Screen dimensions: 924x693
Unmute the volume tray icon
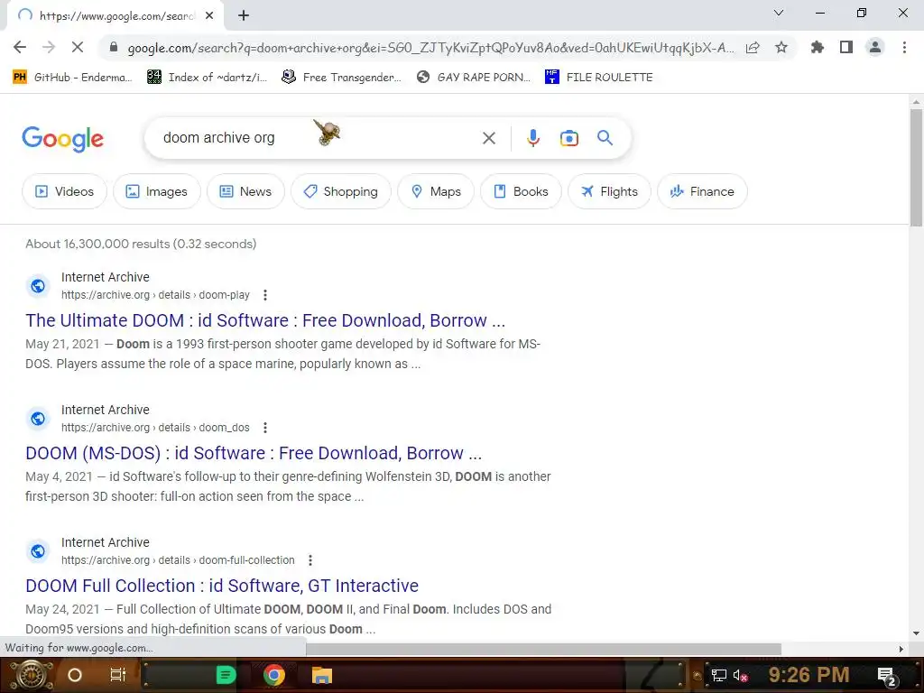pyautogui.click(x=740, y=675)
